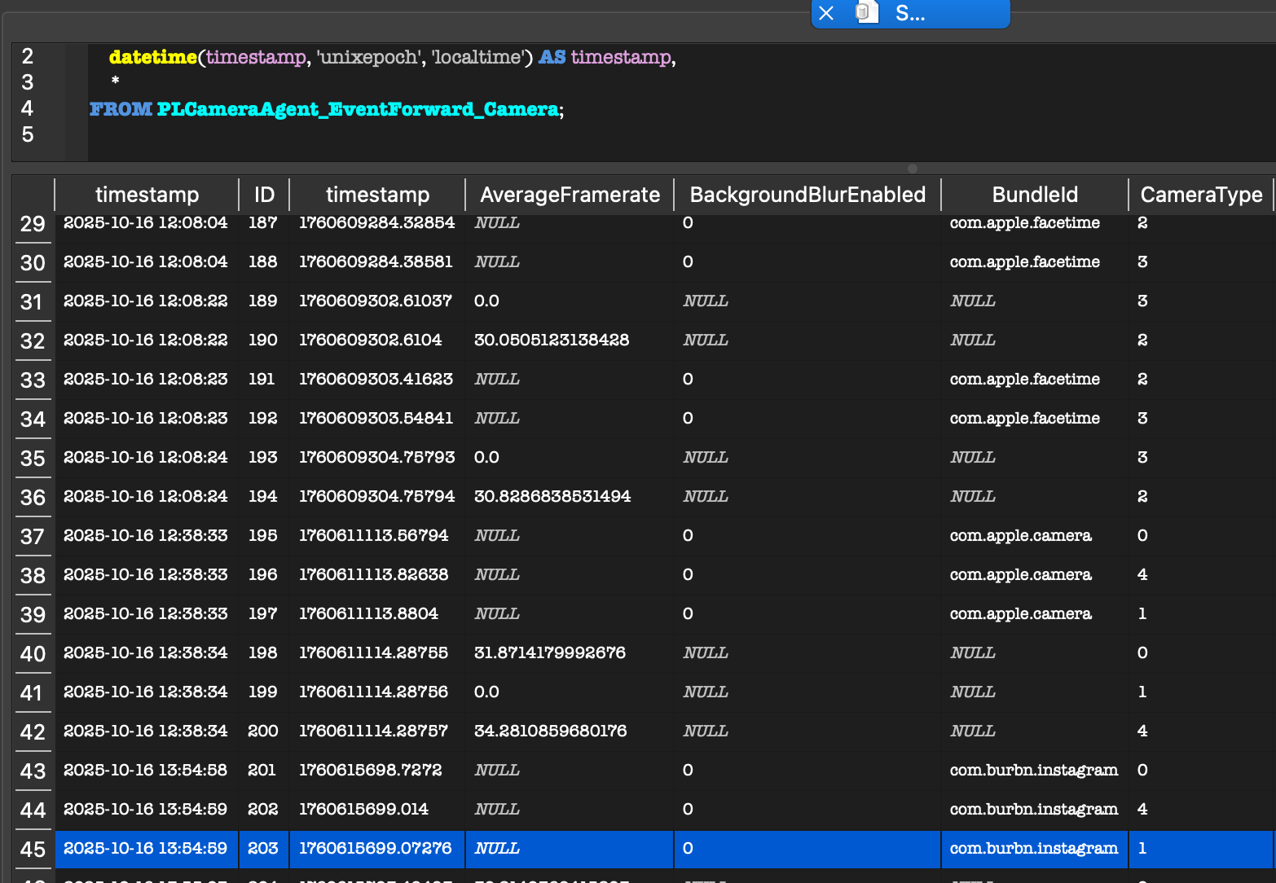Select the SQL tab labeled S...
Image resolution: width=1276 pixels, height=883 pixels.
[x=909, y=13]
